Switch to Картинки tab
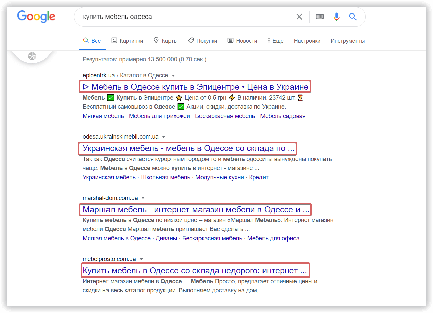 127,41
